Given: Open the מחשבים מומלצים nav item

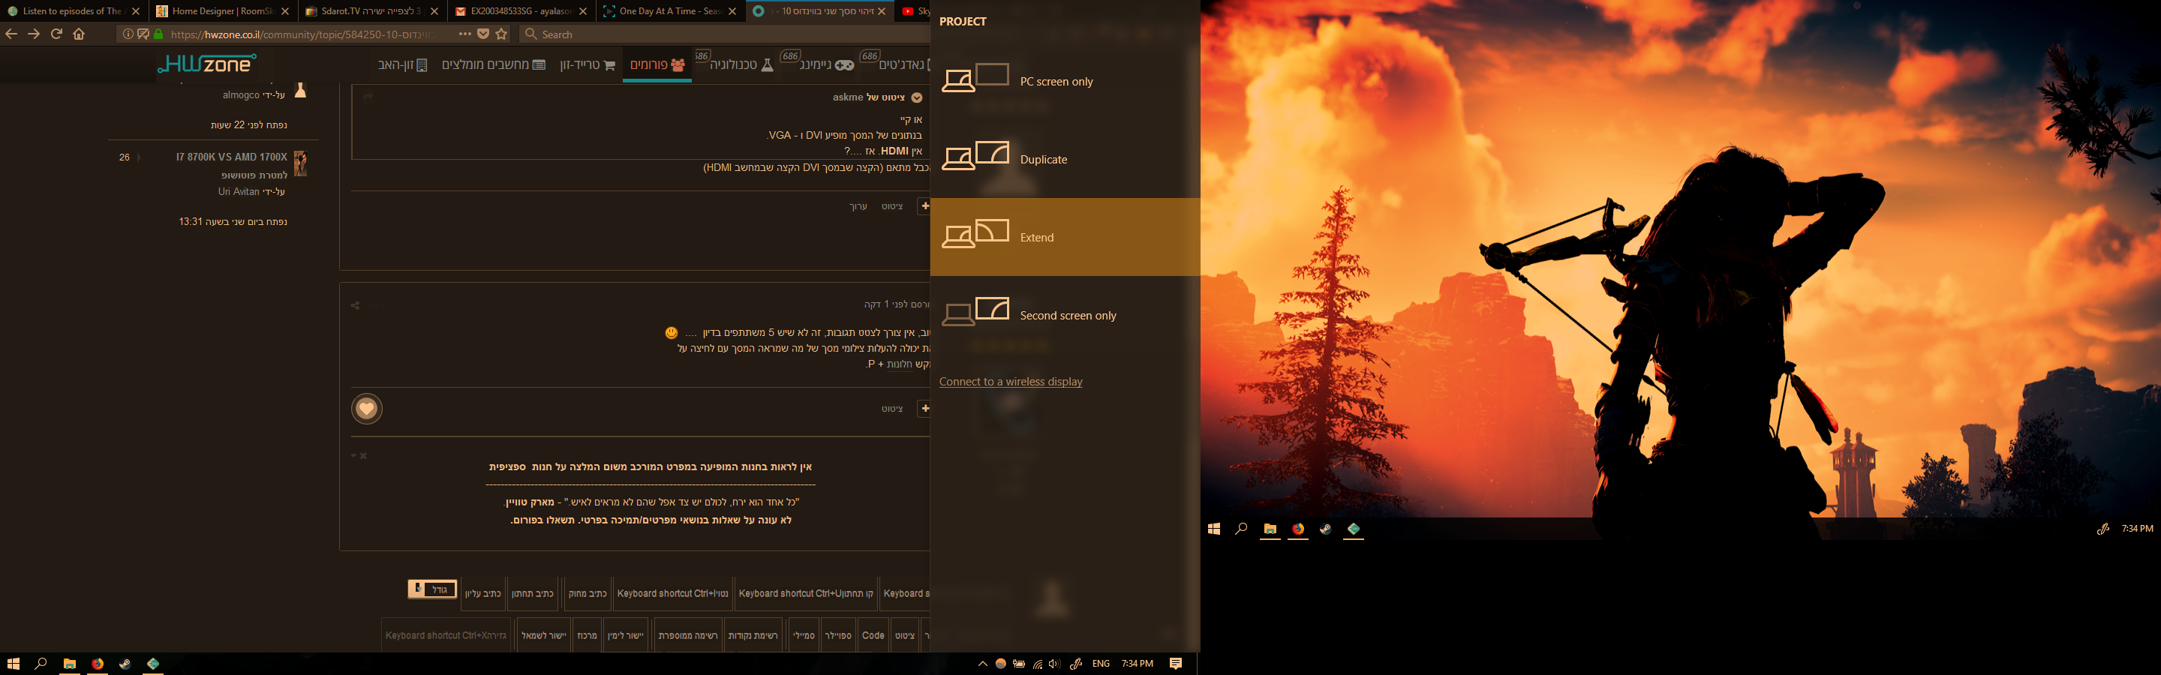Looking at the screenshot, I should click(x=493, y=64).
